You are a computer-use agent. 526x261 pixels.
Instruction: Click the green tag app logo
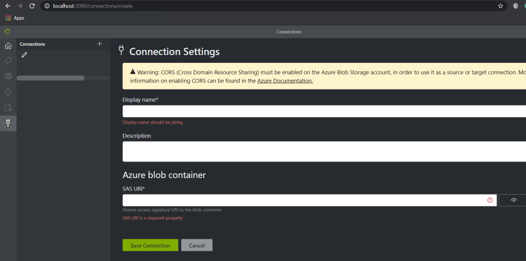click(x=7, y=31)
